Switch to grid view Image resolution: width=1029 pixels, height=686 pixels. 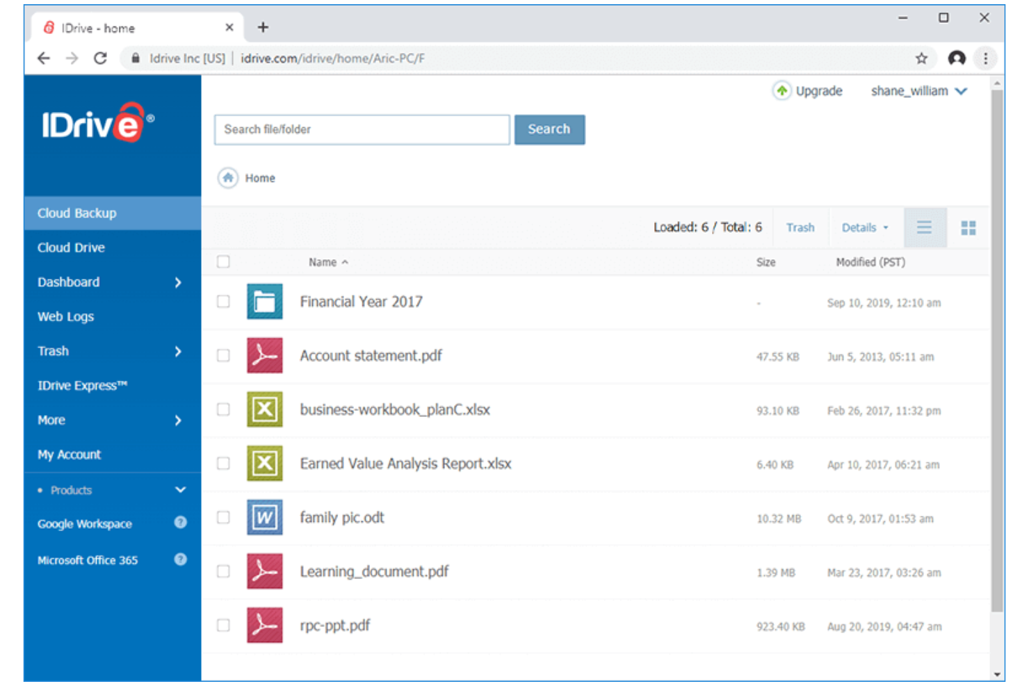(x=968, y=227)
